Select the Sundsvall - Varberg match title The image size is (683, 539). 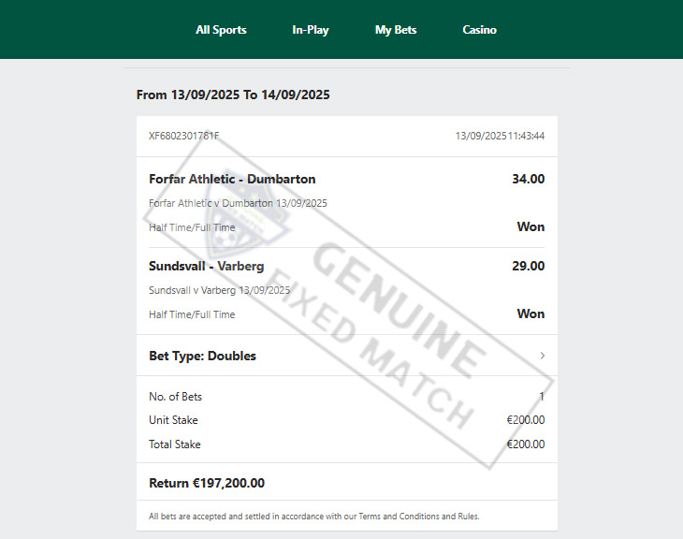(x=206, y=267)
